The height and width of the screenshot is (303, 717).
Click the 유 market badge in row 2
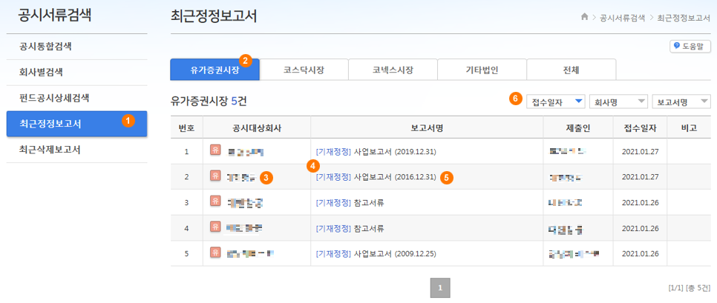point(215,175)
